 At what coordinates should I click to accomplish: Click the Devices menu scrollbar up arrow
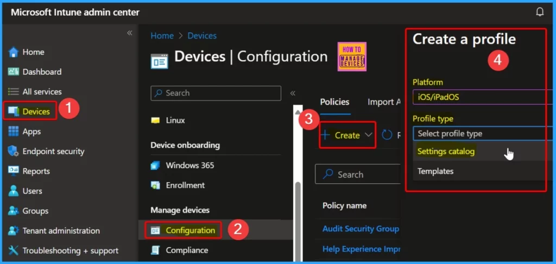(x=298, y=112)
